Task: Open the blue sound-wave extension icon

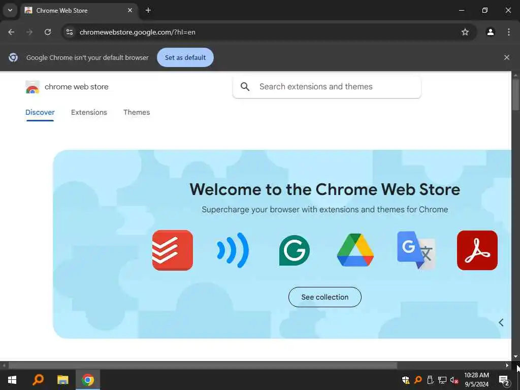Action: coord(233,250)
